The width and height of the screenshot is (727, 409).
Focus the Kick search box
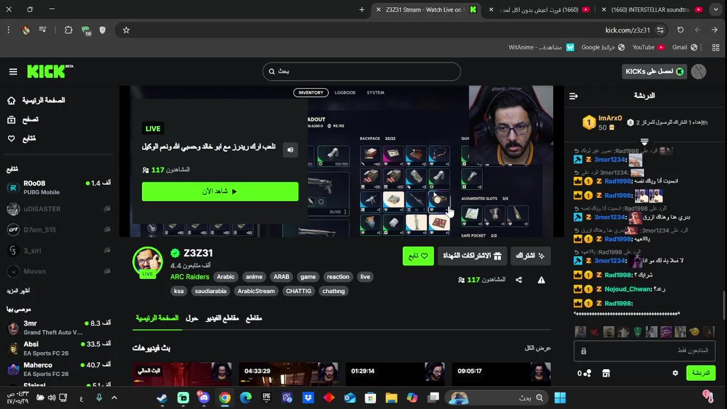(361, 72)
